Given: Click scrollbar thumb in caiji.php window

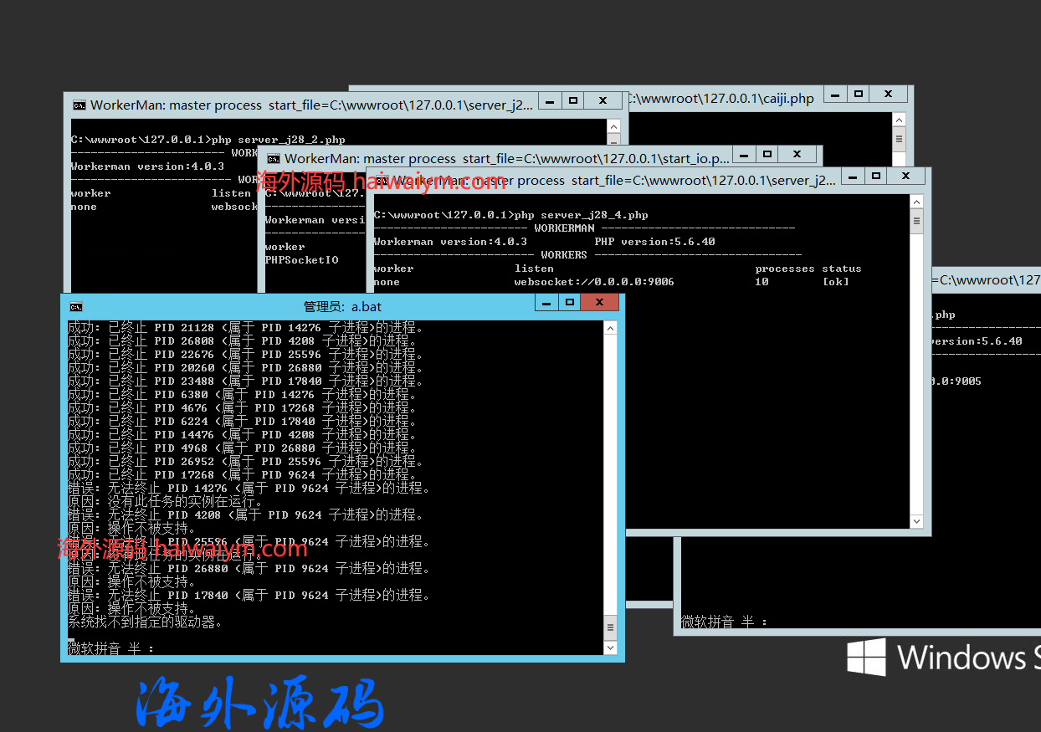Looking at the screenshot, I should coord(900,138).
